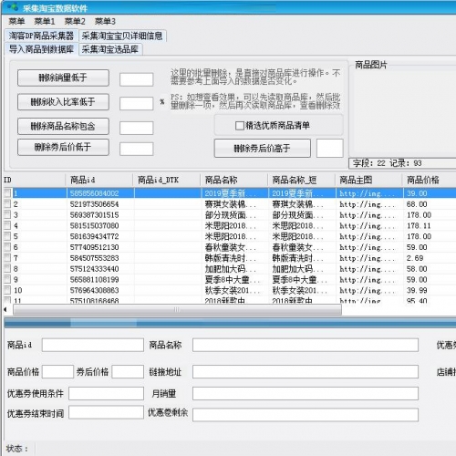
Task: Click the 商品名称_短 column header
Action: click(301, 180)
